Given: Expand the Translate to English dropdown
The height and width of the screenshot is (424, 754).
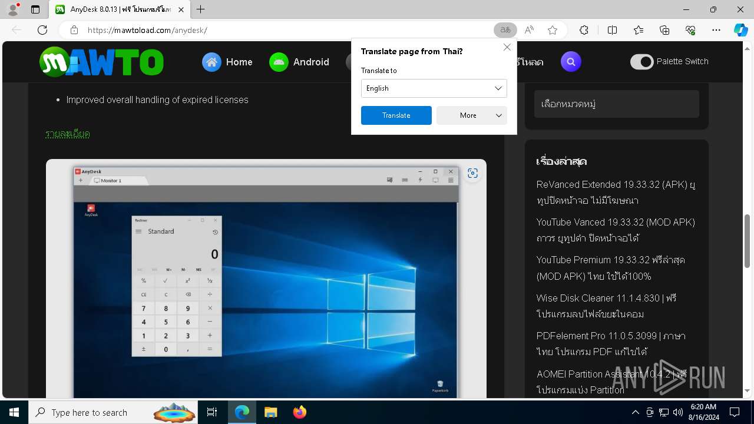Looking at the screenshot, I should (434, 88).
